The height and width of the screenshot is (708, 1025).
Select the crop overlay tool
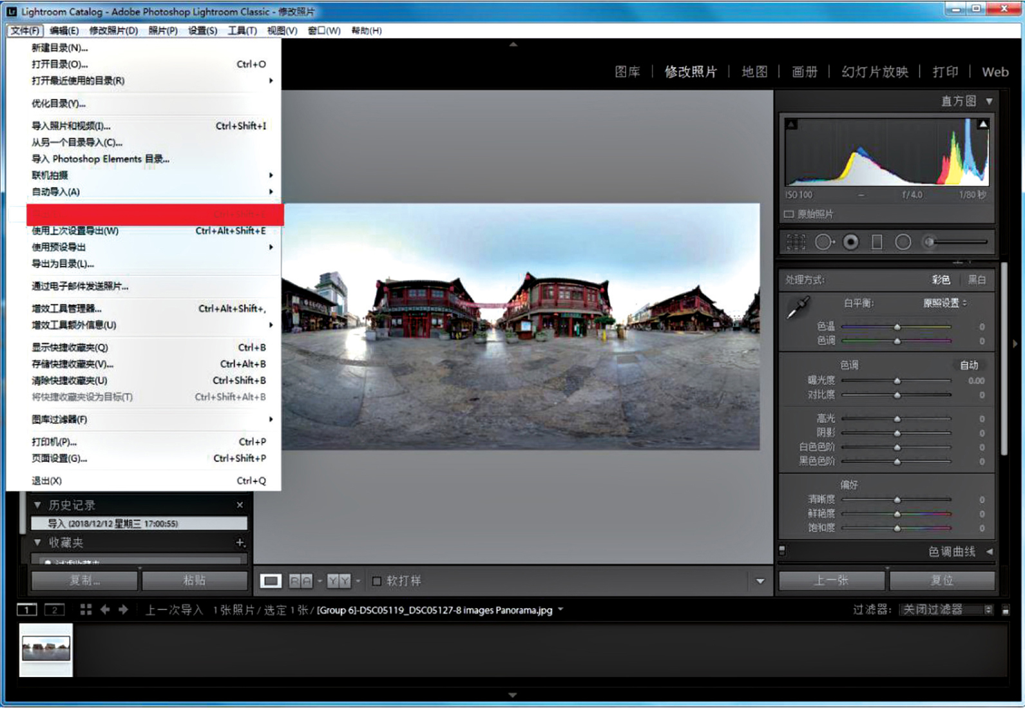(x=796, y=242)
